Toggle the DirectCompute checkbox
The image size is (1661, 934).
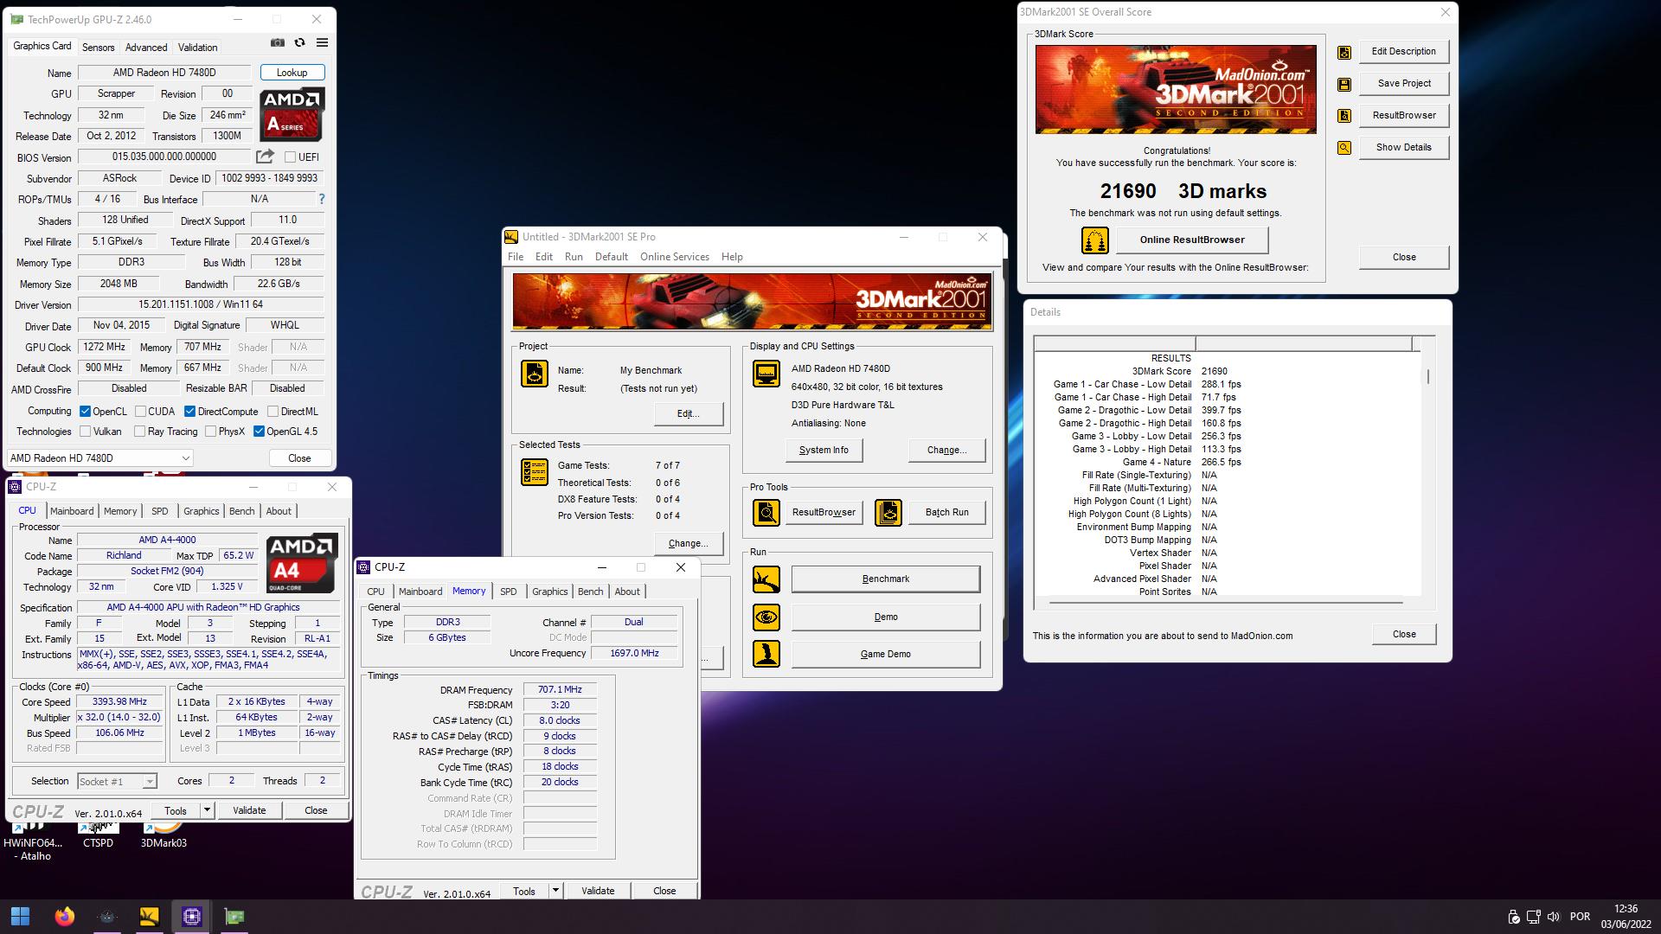pos(189,412)
